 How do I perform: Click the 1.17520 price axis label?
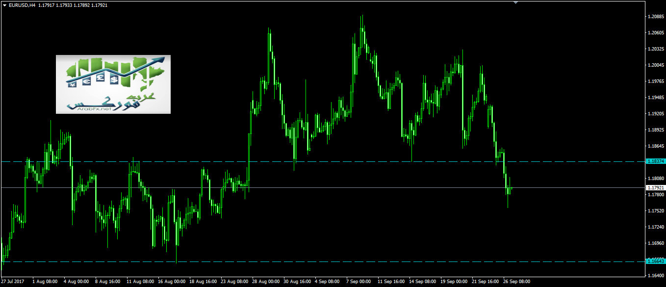point(656,211)
